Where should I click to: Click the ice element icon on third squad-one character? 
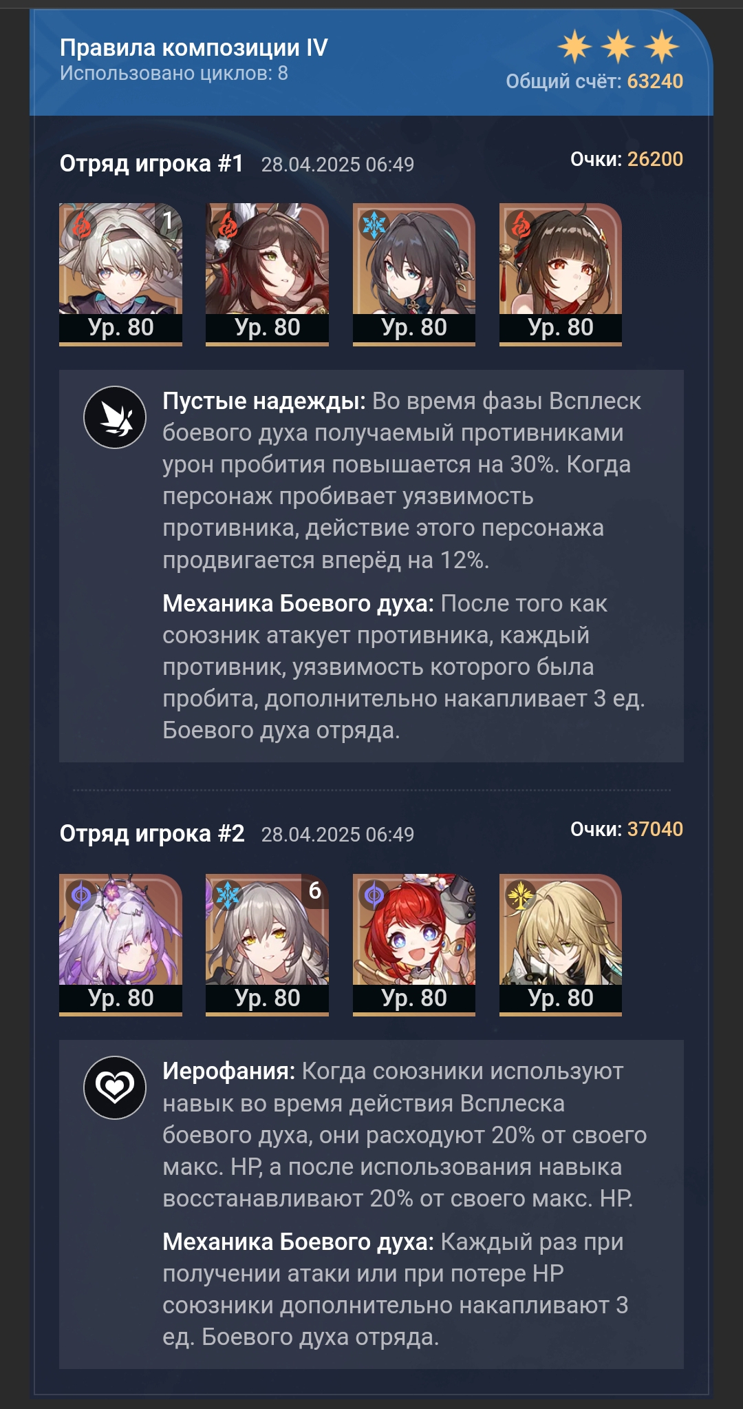tap(374, 225)
